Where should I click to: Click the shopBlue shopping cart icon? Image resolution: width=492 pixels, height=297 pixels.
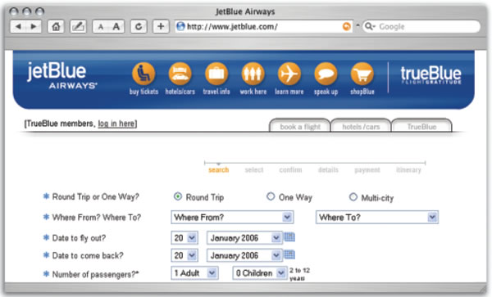tap(362, 74)
